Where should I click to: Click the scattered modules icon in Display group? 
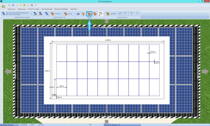click(101, 14)
